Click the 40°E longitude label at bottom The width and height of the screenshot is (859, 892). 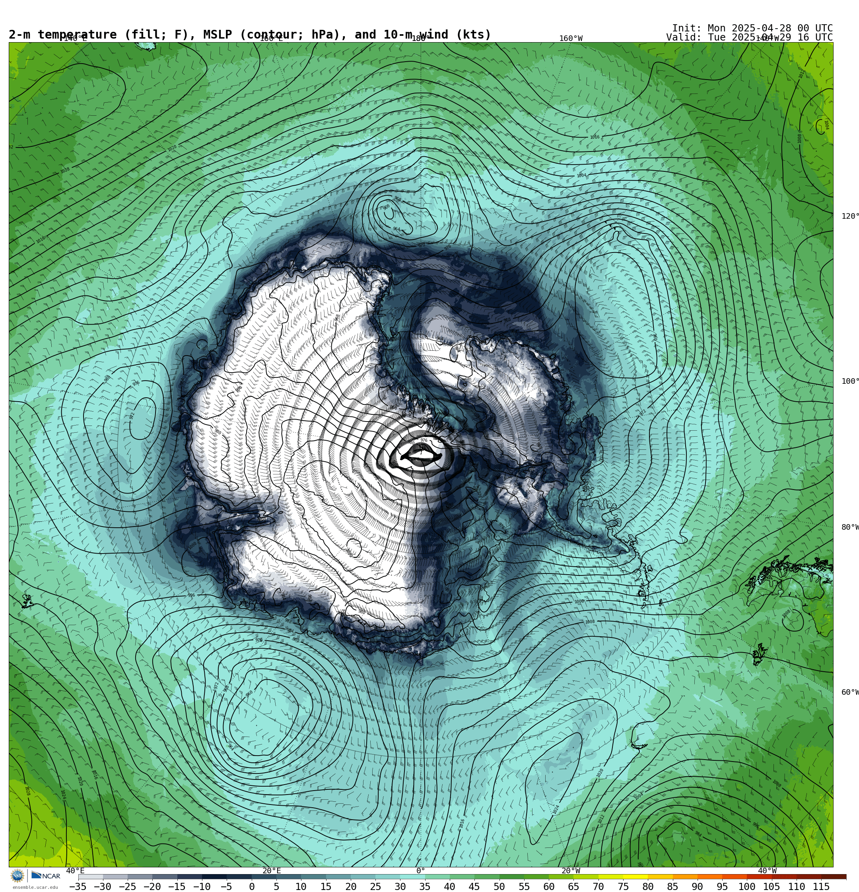click(76, 871)
